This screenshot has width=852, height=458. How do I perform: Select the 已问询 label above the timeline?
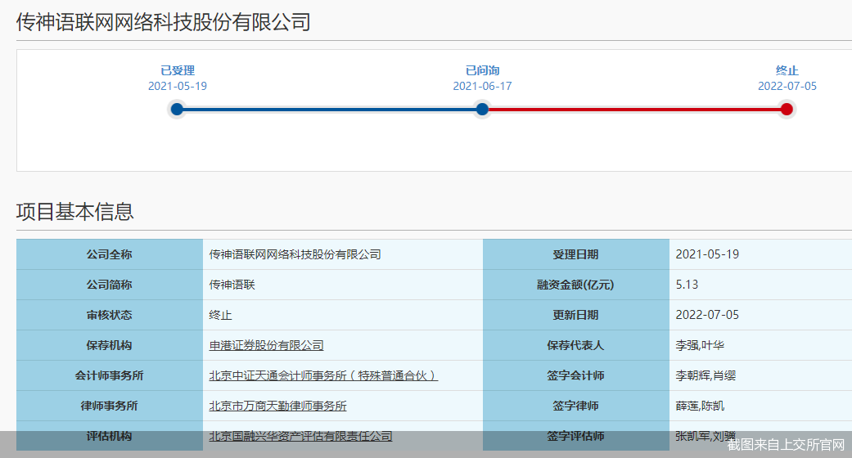pos(482,71)
